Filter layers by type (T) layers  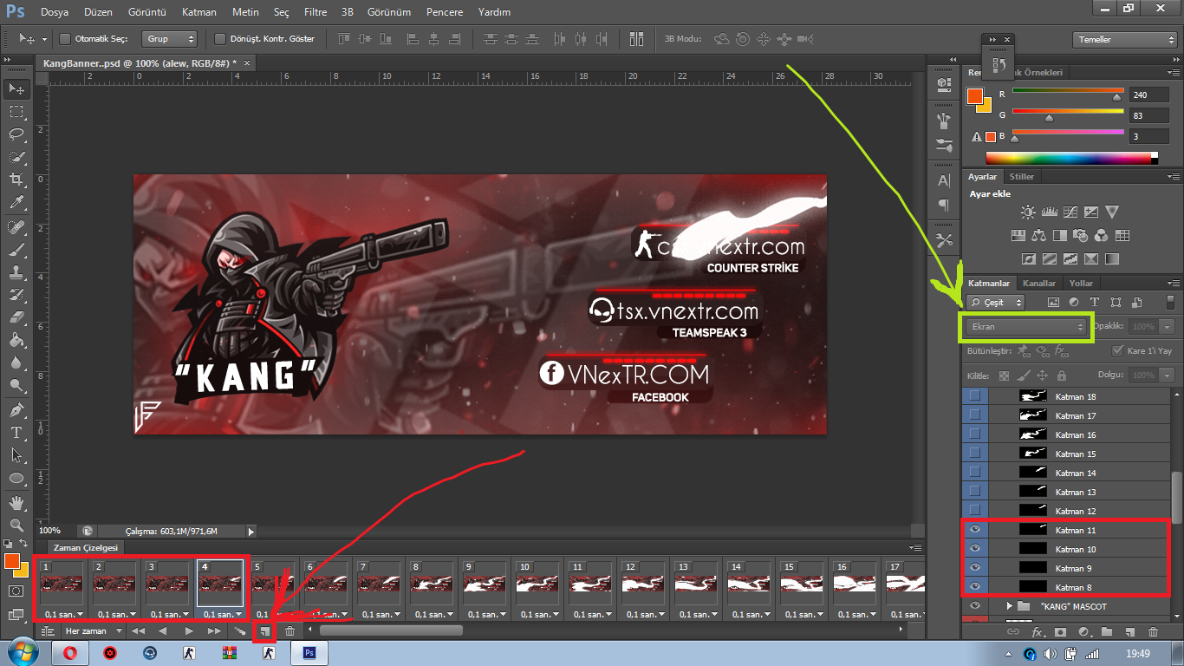point(1094,302)
